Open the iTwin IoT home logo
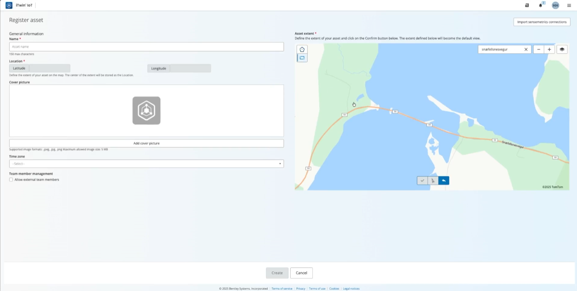 coord(9,5)
